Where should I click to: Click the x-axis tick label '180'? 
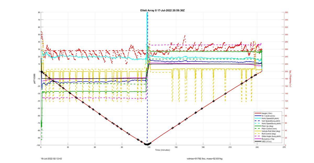pos(203,147)
